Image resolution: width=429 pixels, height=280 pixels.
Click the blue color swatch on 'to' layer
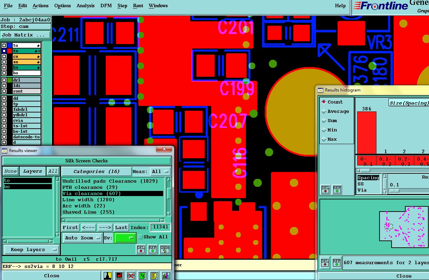pos(10,45)
